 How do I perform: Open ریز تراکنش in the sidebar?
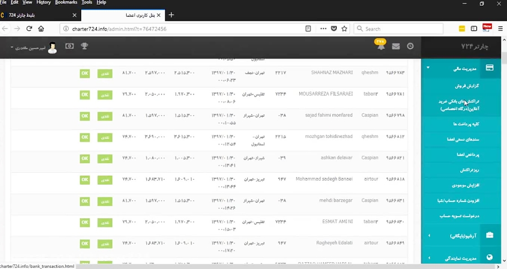[469, 170]
